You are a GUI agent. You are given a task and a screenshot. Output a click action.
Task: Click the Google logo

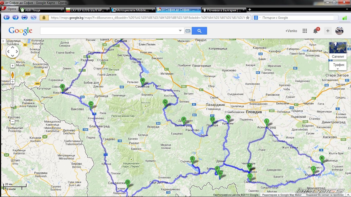point(20,31)
